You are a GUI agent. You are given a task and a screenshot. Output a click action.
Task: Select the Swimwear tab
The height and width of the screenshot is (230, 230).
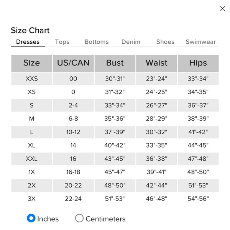pos(200,42)
